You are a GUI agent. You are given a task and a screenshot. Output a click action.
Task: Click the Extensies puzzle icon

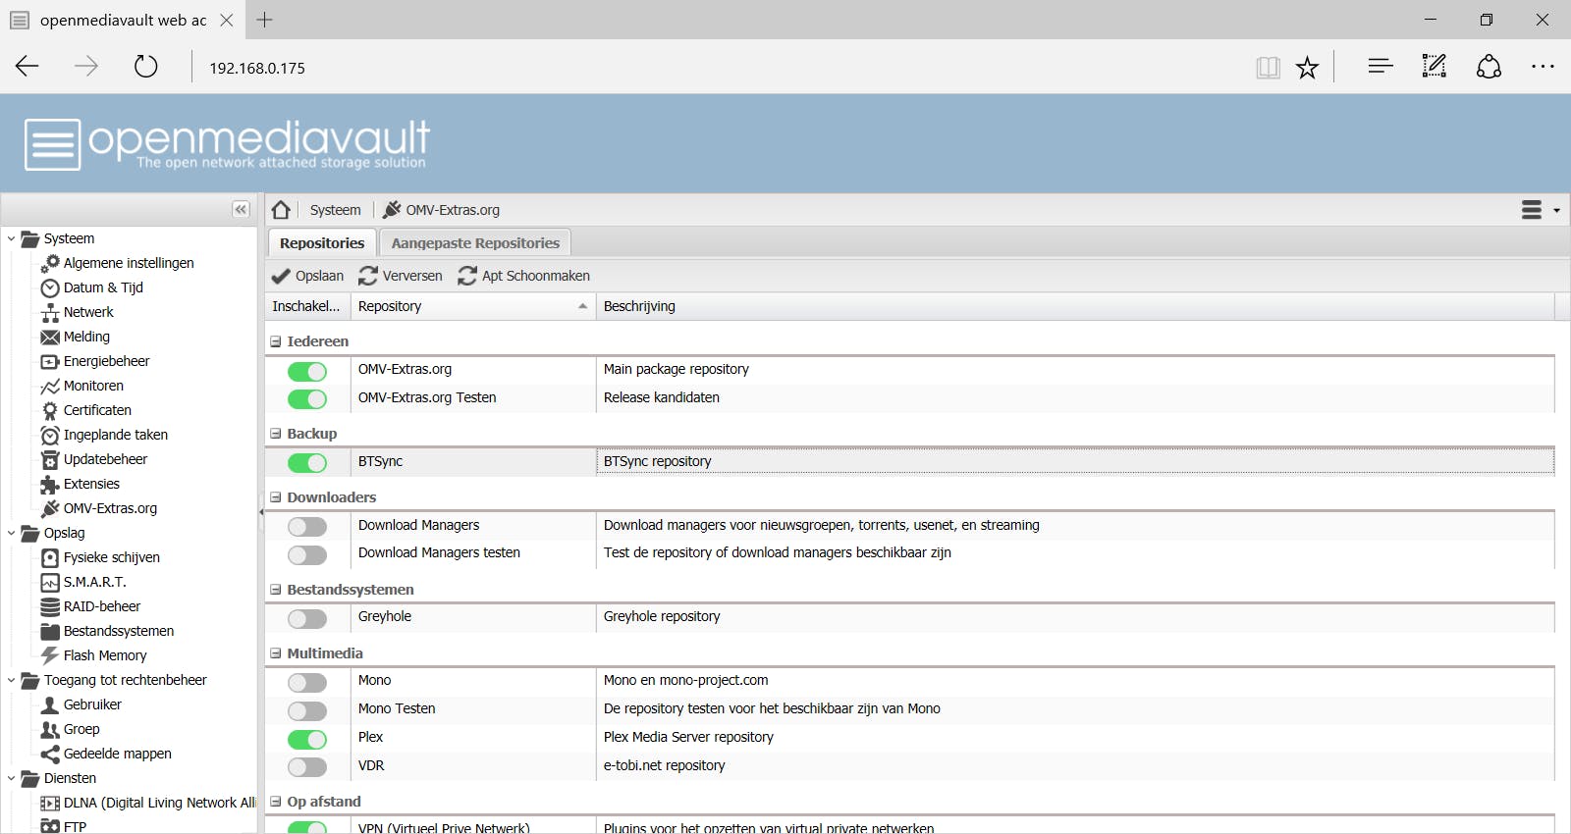point(50,484)
